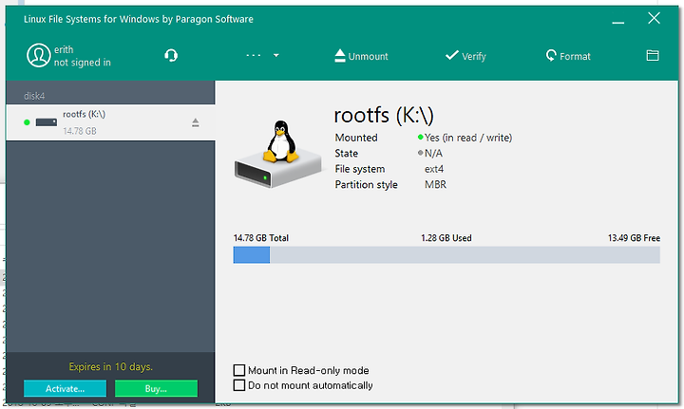Click the 13.49 GB Free label
This screenshot has height=409, width=684.
click(x=634, y=238)
